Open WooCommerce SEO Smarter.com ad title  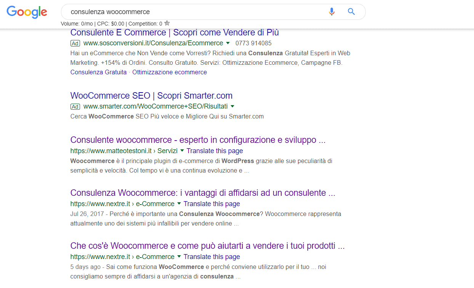[151, 96]
